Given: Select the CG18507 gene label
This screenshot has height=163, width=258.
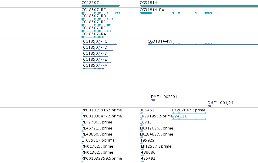Looking at the screenshot, I should 90,3.
